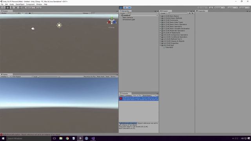Click the Pause button
251x141 pixels.
pyautogui.click(x=125, y=8)
